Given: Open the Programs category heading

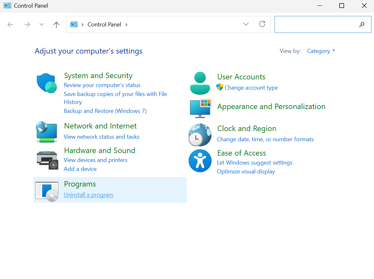Looking at the screenshot, I should pyautogui.click(x=80, y=184).
